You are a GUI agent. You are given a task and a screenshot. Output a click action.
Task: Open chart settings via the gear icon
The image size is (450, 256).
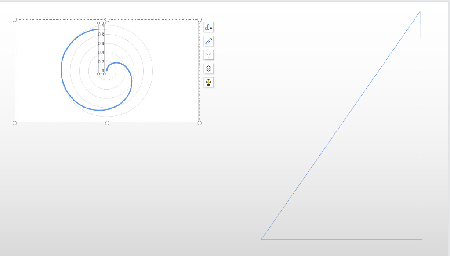tap(208, 69)
